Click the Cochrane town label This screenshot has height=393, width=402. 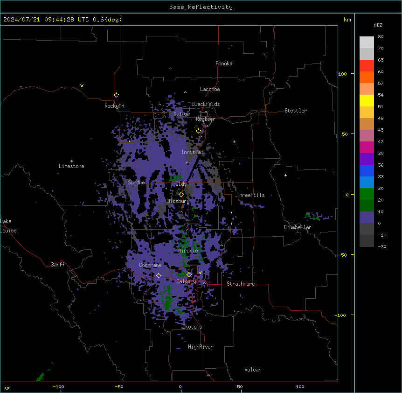(x=150, y=265)
